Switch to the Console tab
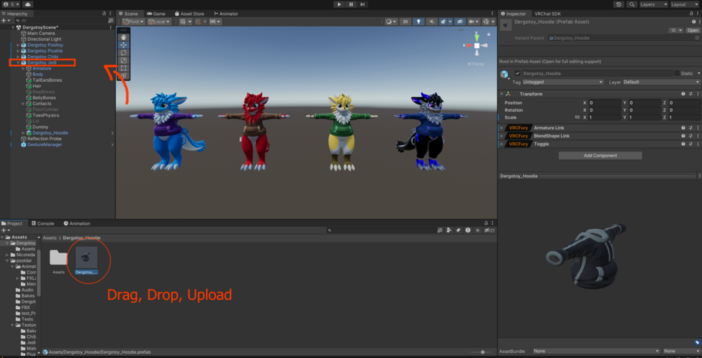Image resolution: width=702 pixels, height=358 pixels. pos(42,223)
